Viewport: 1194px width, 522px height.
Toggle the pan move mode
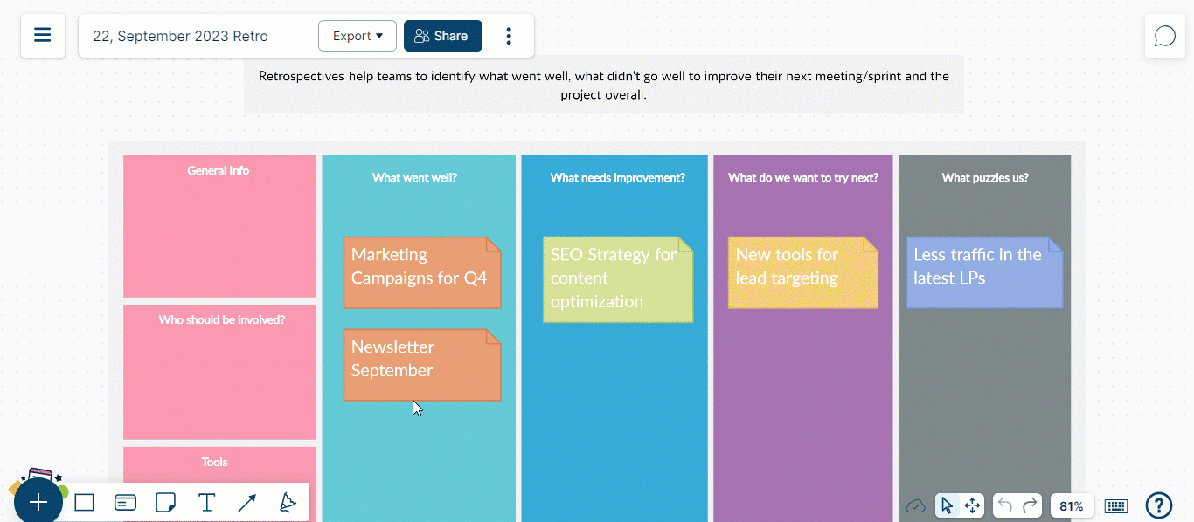971,505
